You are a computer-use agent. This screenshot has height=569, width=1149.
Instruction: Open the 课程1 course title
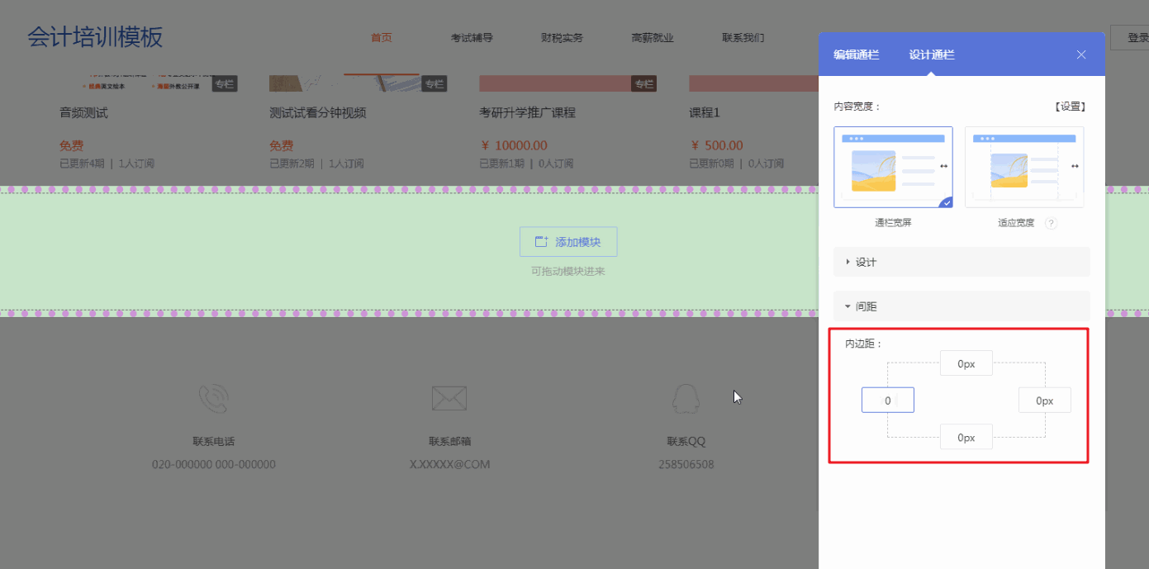click(705, 113)
